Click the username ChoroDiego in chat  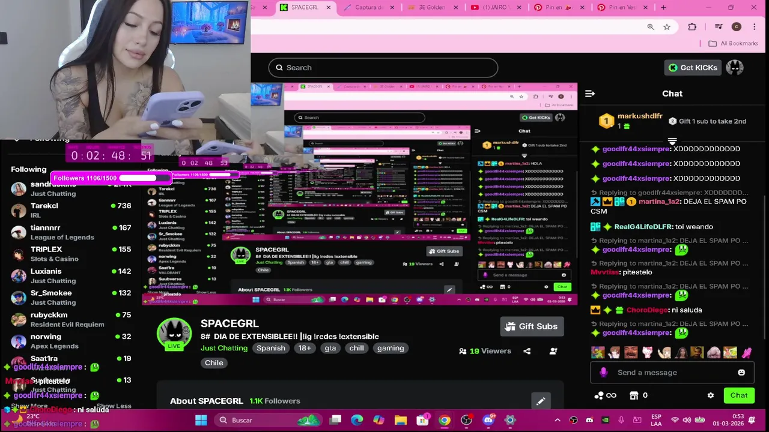click(x=648, y=310)
